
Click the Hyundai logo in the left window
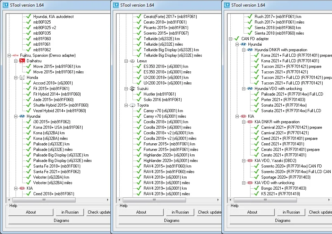(22, 116)
